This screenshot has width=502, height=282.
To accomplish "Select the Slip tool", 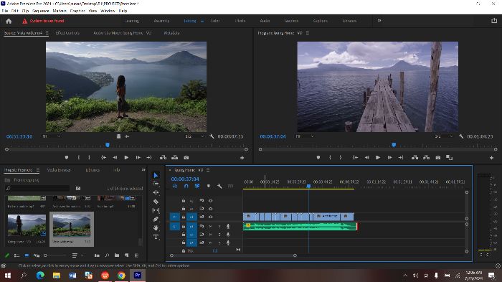I will (156, 210).
